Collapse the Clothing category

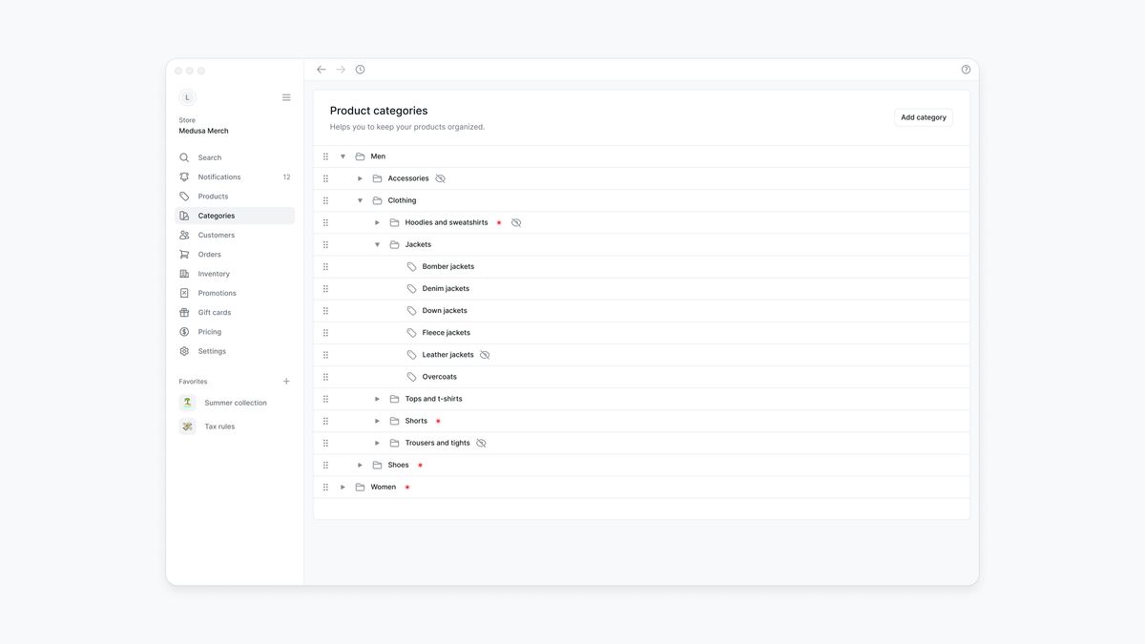pyautogui.click(x=360, y=200)
